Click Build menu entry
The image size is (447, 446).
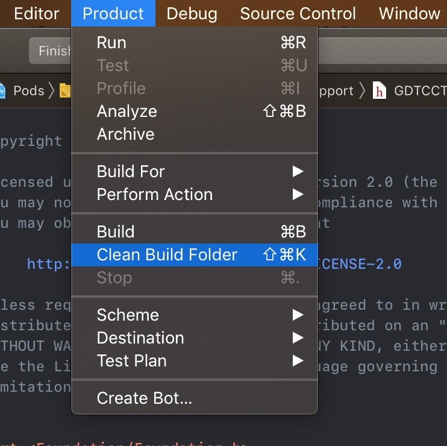tap(195, 231)
